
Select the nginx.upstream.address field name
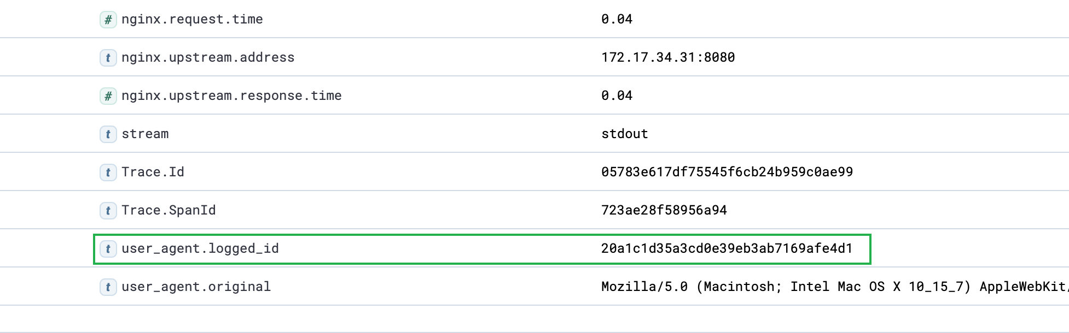(208, 58)
